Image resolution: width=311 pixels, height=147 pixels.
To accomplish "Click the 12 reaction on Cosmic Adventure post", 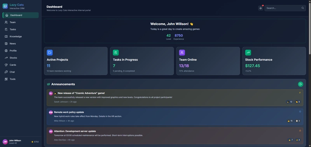I will (x=290, y=102).
